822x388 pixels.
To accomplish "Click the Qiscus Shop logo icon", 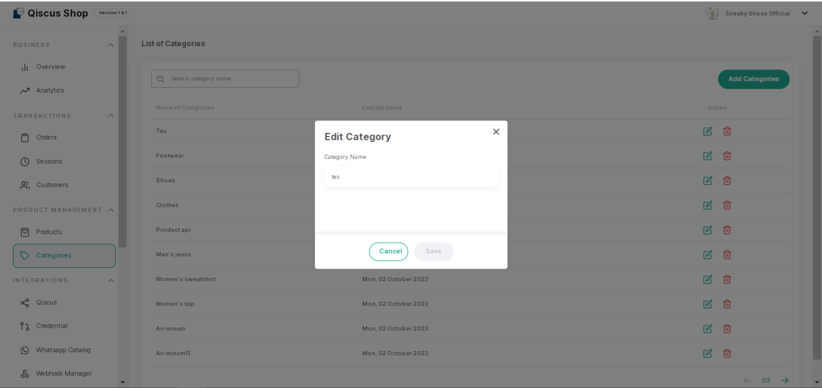I will (x=18, y=13).
